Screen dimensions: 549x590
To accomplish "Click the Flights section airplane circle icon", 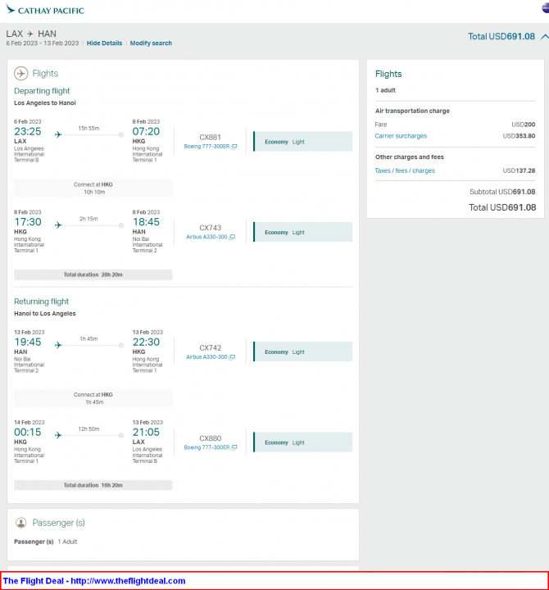I will click(21, 74).
